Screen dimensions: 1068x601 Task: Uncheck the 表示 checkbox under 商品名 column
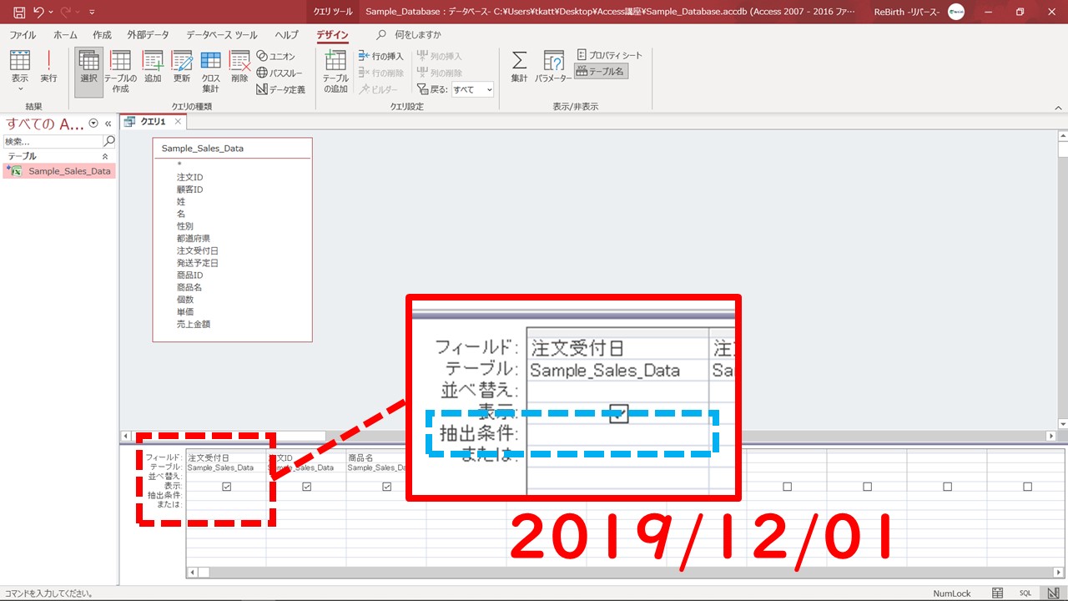386,487
